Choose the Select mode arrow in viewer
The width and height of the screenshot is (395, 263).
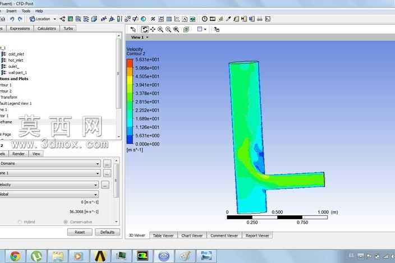133,30
